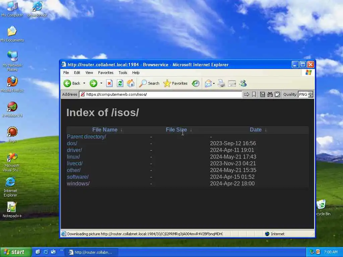Refresh the page with the green arrows icon
This screenshot has height=257, width=343.
coord(120,83)
